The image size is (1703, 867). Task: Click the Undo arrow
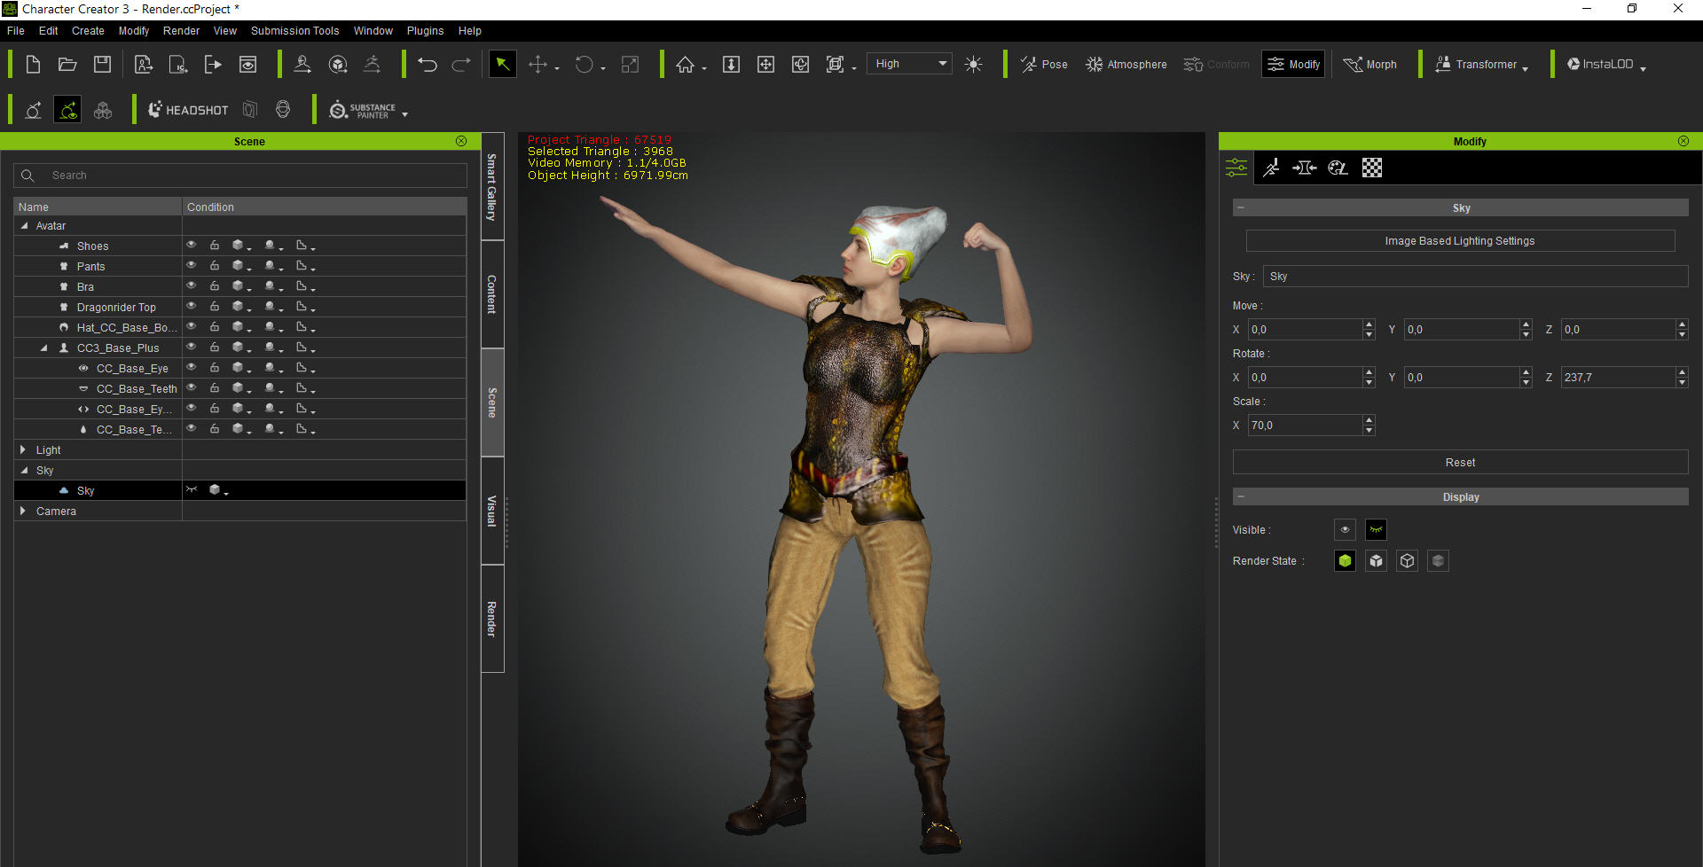coord(428,64)
